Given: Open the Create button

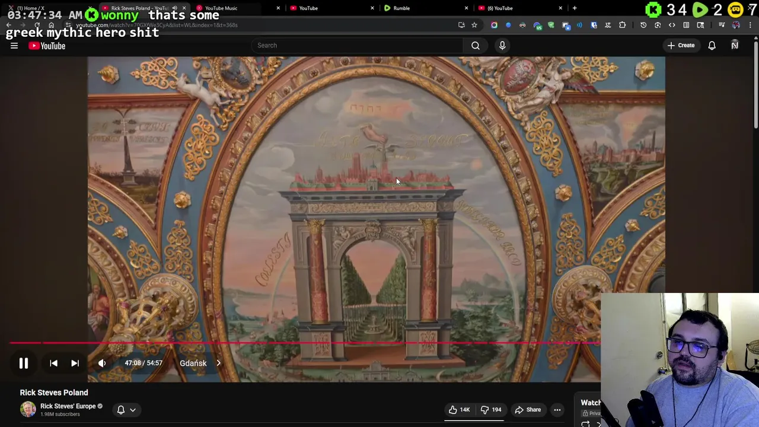Looking at the screenshot, I should click(681, 45).
